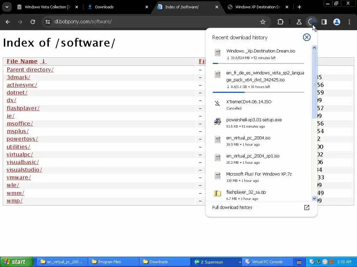Open the virtualpc/ folder link

coord(20,155)
